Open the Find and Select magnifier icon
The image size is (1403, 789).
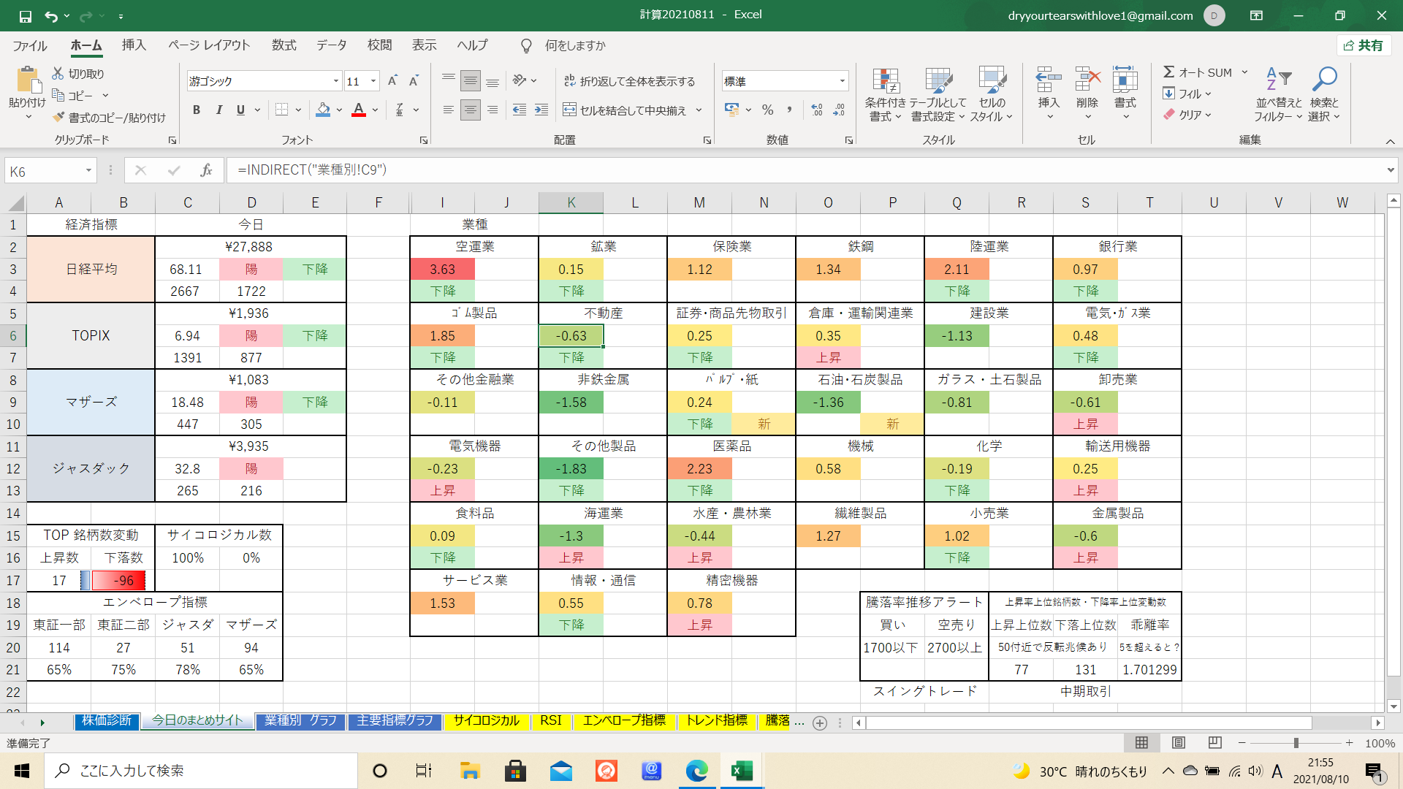(1324, 80)
